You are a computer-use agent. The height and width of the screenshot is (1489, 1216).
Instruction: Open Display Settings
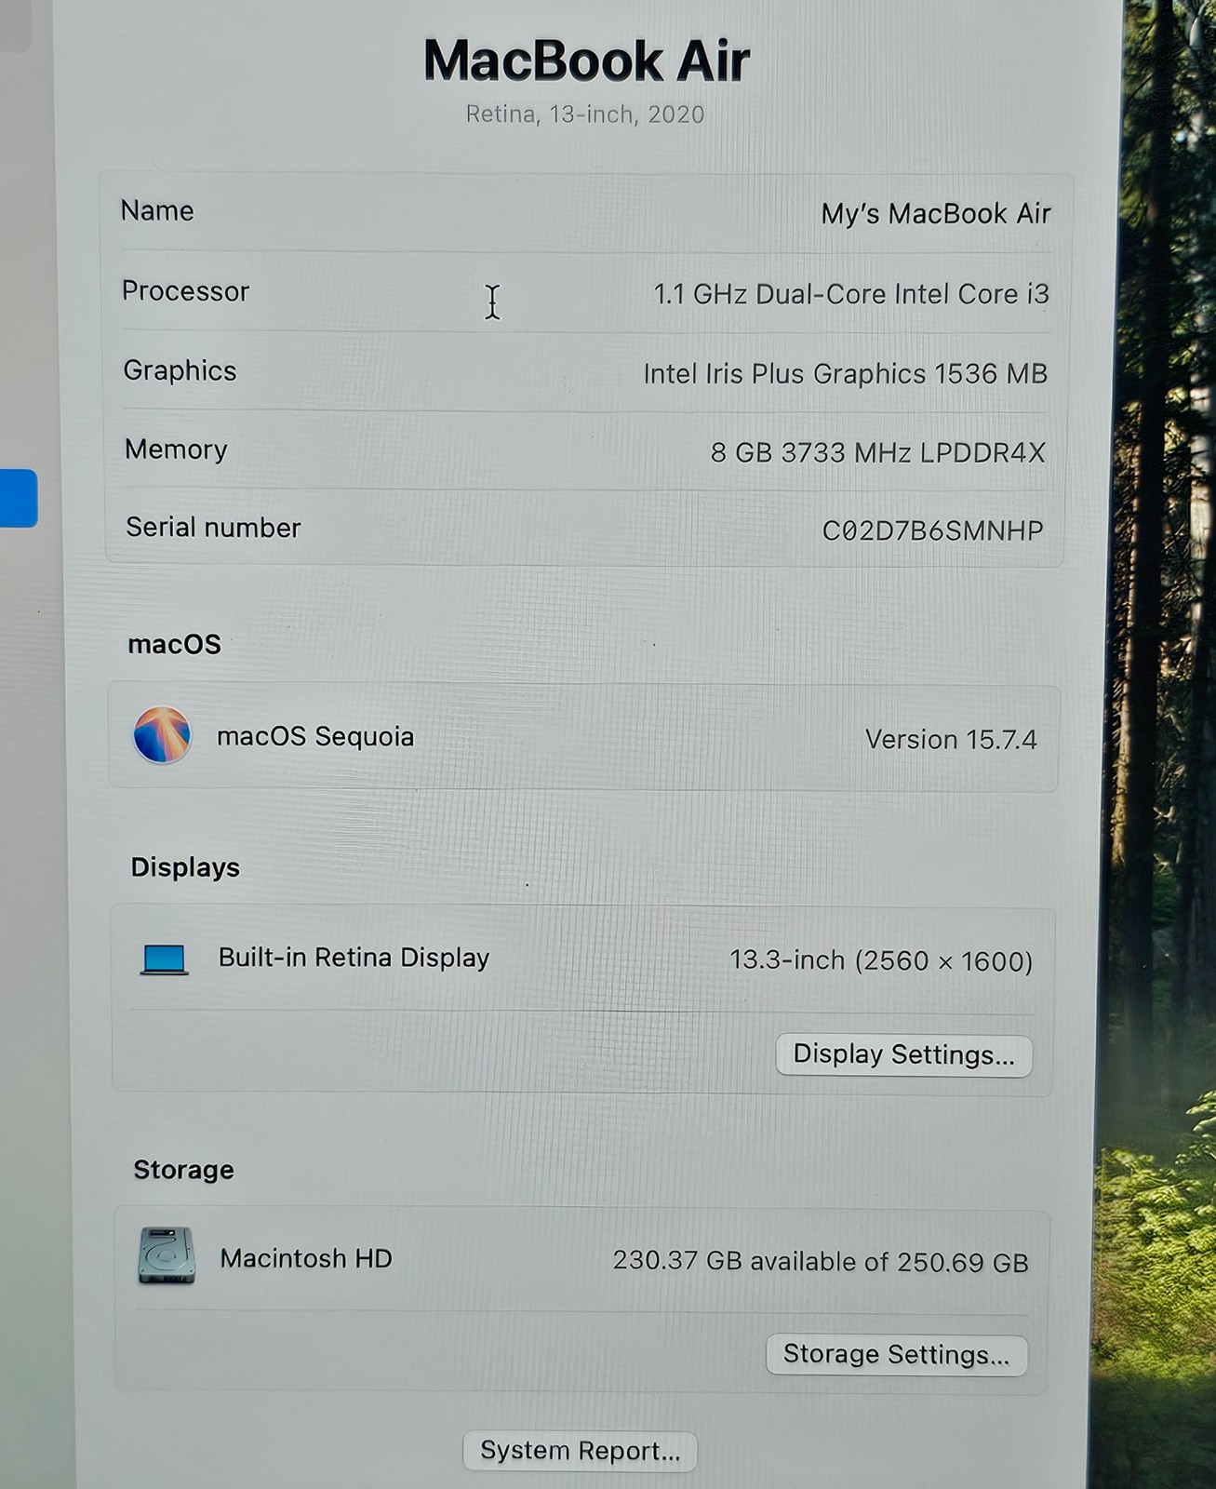click(x=903, y=1055)
